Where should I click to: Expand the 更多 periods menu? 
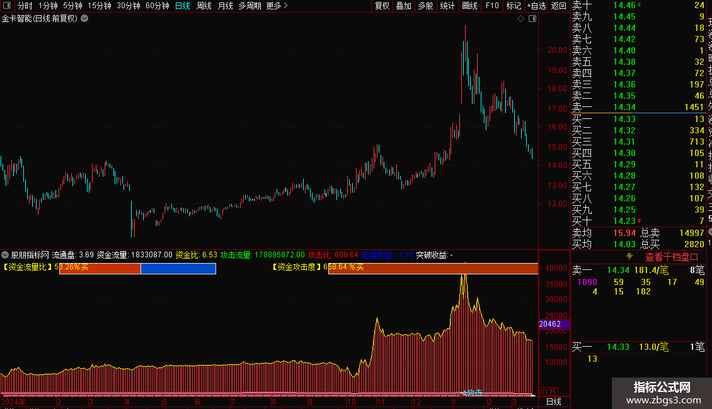[x=277, y=6]
